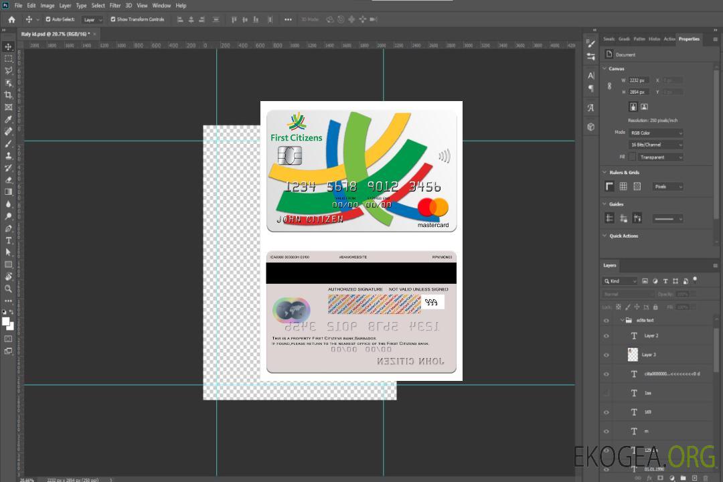
Task: Select the Crop tool in the toolbar
Action: (x=9, y=95)
